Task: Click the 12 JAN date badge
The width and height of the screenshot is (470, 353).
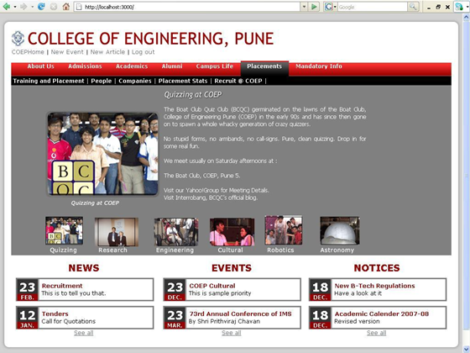Action: point(27,318)
